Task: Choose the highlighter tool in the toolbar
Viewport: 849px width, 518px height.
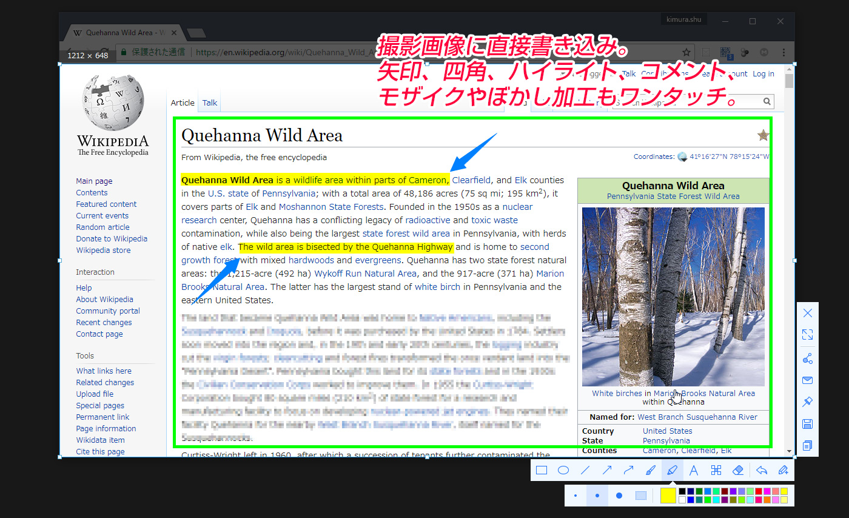Action: point(673,470)
